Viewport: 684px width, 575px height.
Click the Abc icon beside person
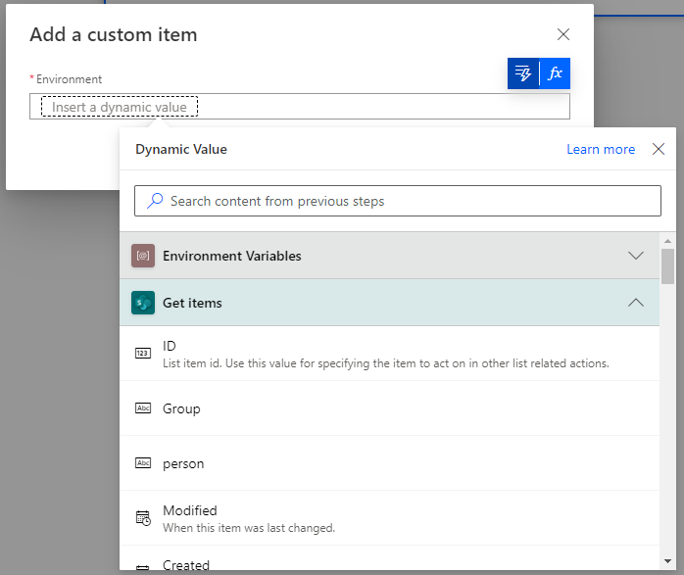tap(143, 463)
